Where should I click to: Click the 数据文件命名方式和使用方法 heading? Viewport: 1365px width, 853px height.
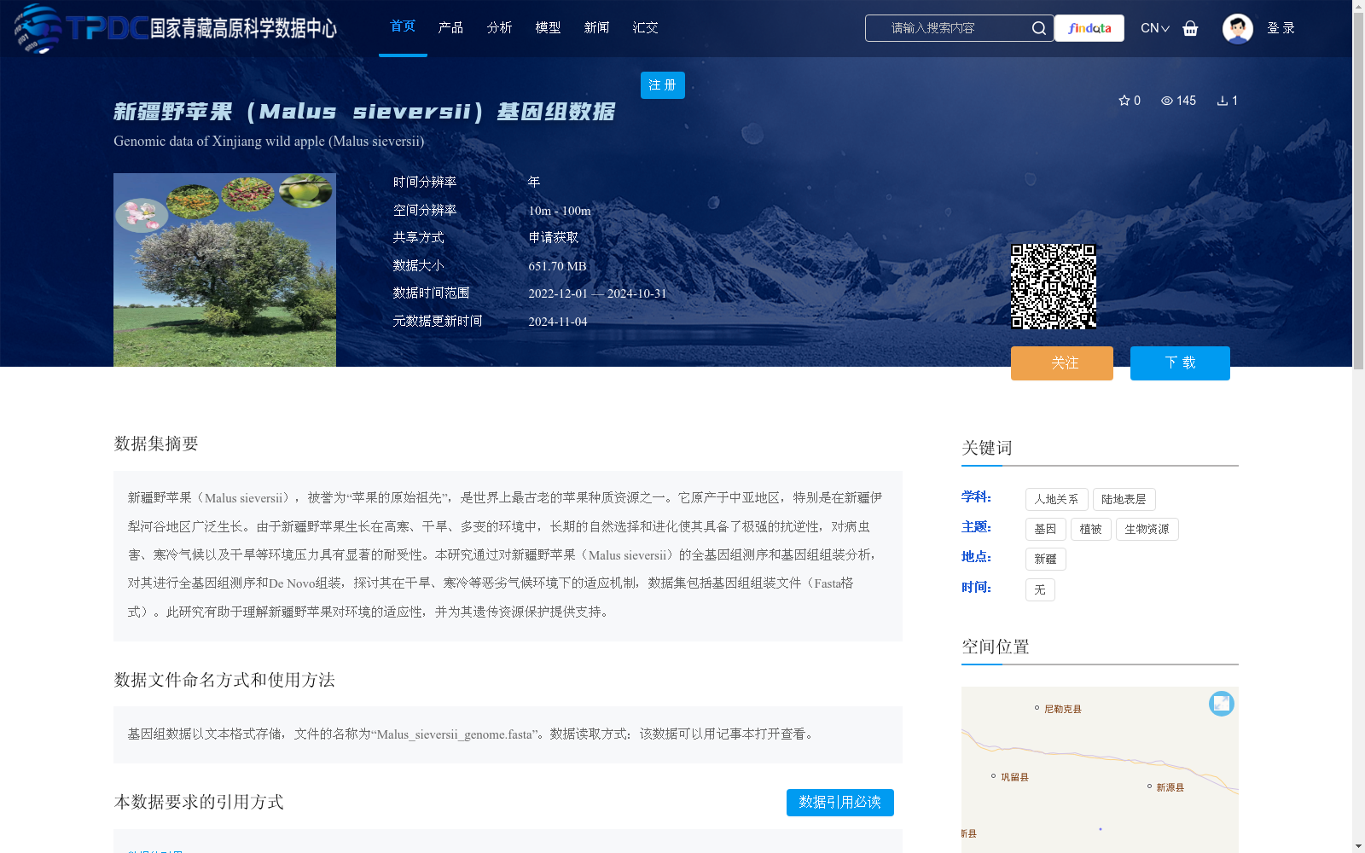point(224,680)
